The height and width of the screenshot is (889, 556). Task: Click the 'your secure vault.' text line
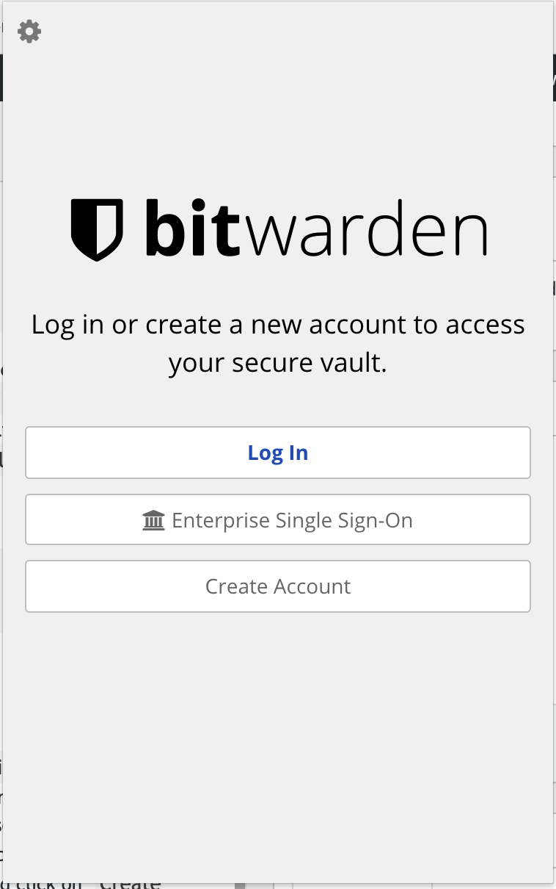[x=278, y=363]
